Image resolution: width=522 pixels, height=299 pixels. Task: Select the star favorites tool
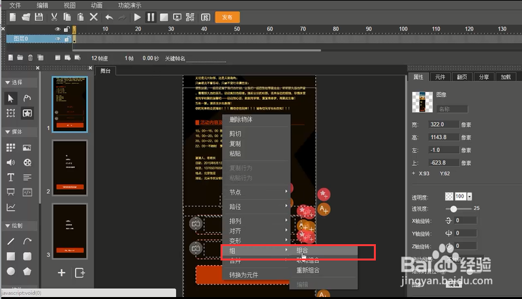pyautogui.click(x=27, y=113)
